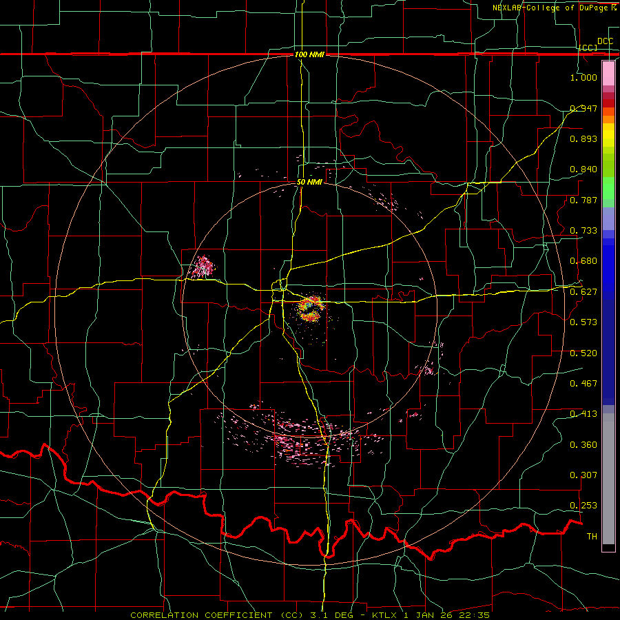The height and width of the screenshot is (620, 620).
Task: Pick the gray segment of the color bar
Action: (608, 479)
